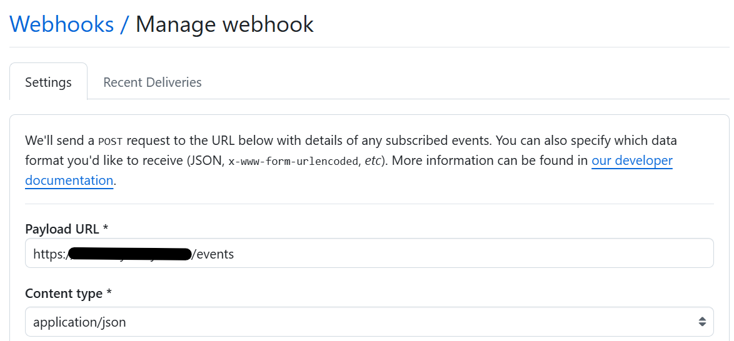Open the Content type dropdown

pos(369,322)
